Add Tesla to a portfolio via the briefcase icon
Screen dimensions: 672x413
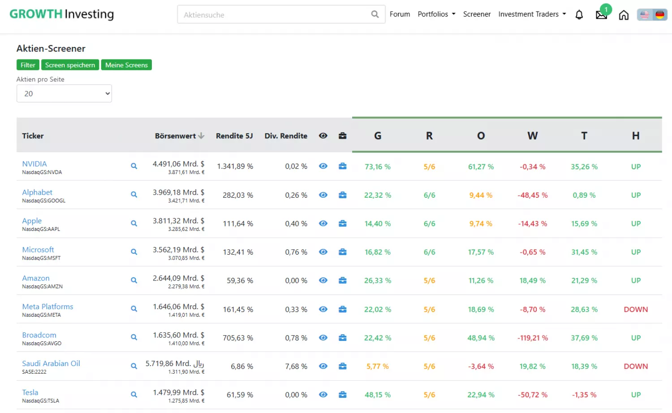coord(342,394)
